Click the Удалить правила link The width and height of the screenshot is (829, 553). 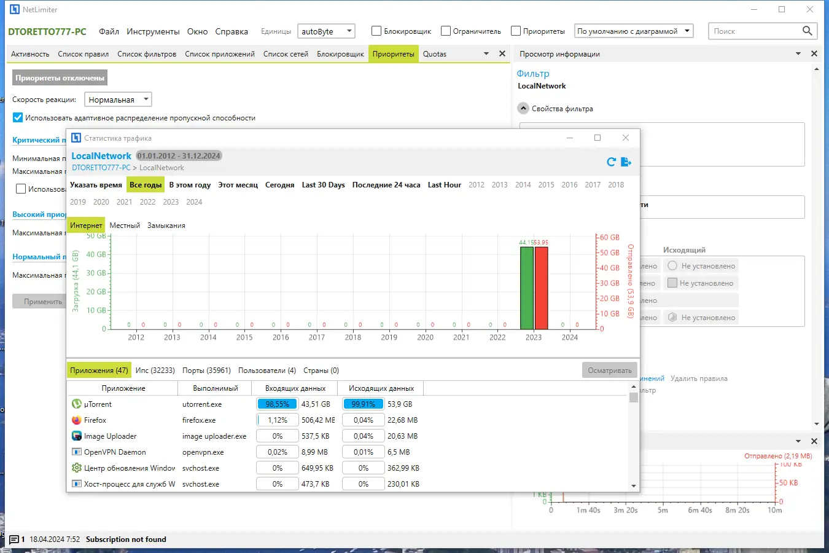pos(699,378)
